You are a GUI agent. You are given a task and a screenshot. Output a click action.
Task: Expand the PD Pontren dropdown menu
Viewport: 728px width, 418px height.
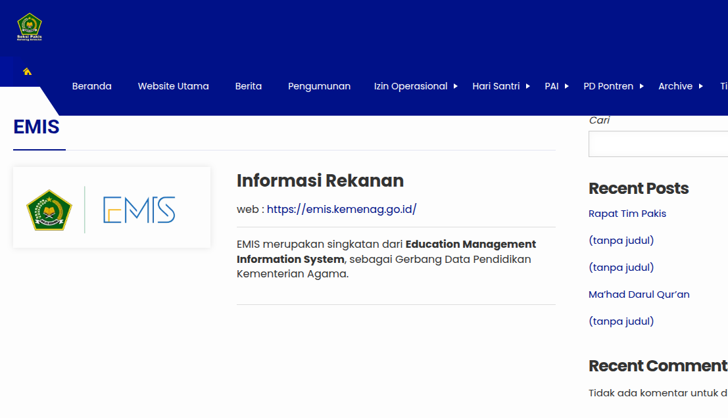(x=608, y=86)
